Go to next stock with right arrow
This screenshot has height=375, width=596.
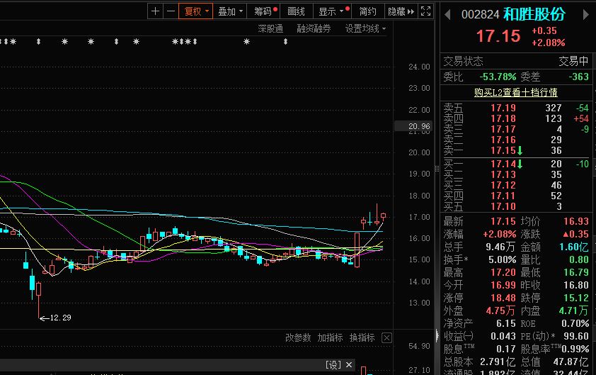point(586,14)
